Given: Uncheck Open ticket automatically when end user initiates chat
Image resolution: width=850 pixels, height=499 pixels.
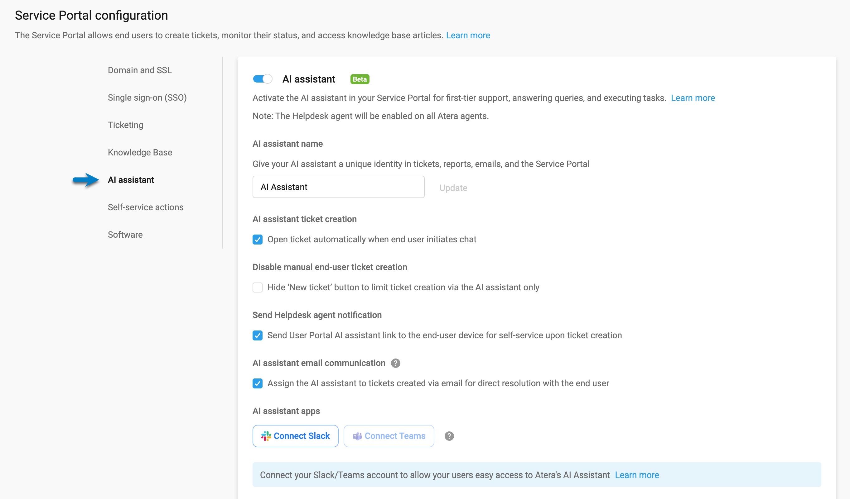Looking at the screenshot, I should [x=257, y=240].
